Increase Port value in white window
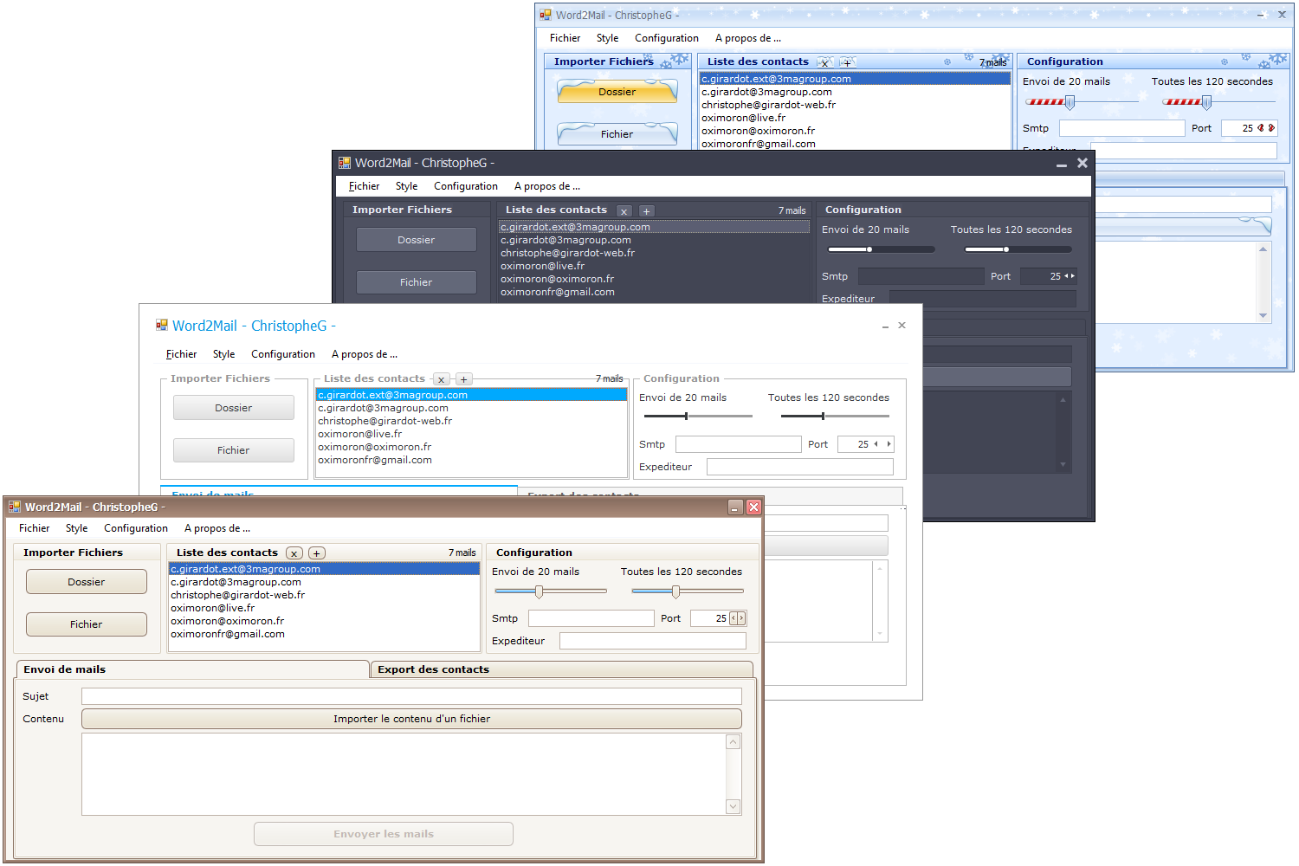 (889, 444)
